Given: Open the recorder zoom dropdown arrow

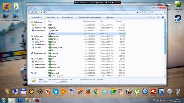Looking at the screenshot, I should point(107,3).
